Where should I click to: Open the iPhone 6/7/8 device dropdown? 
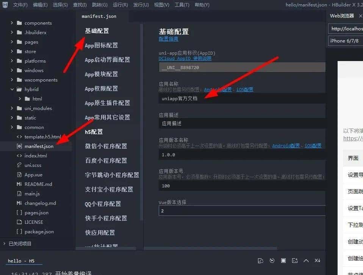pos(346,41)
